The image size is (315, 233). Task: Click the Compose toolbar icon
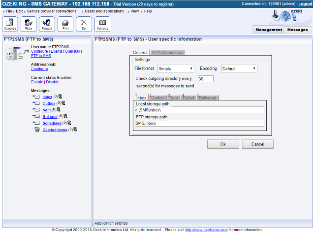[x=10, y=24]
